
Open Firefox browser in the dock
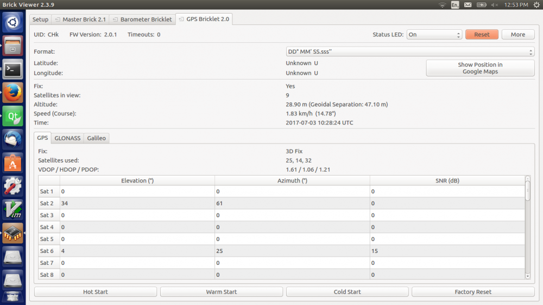click(x=12, y=93)
